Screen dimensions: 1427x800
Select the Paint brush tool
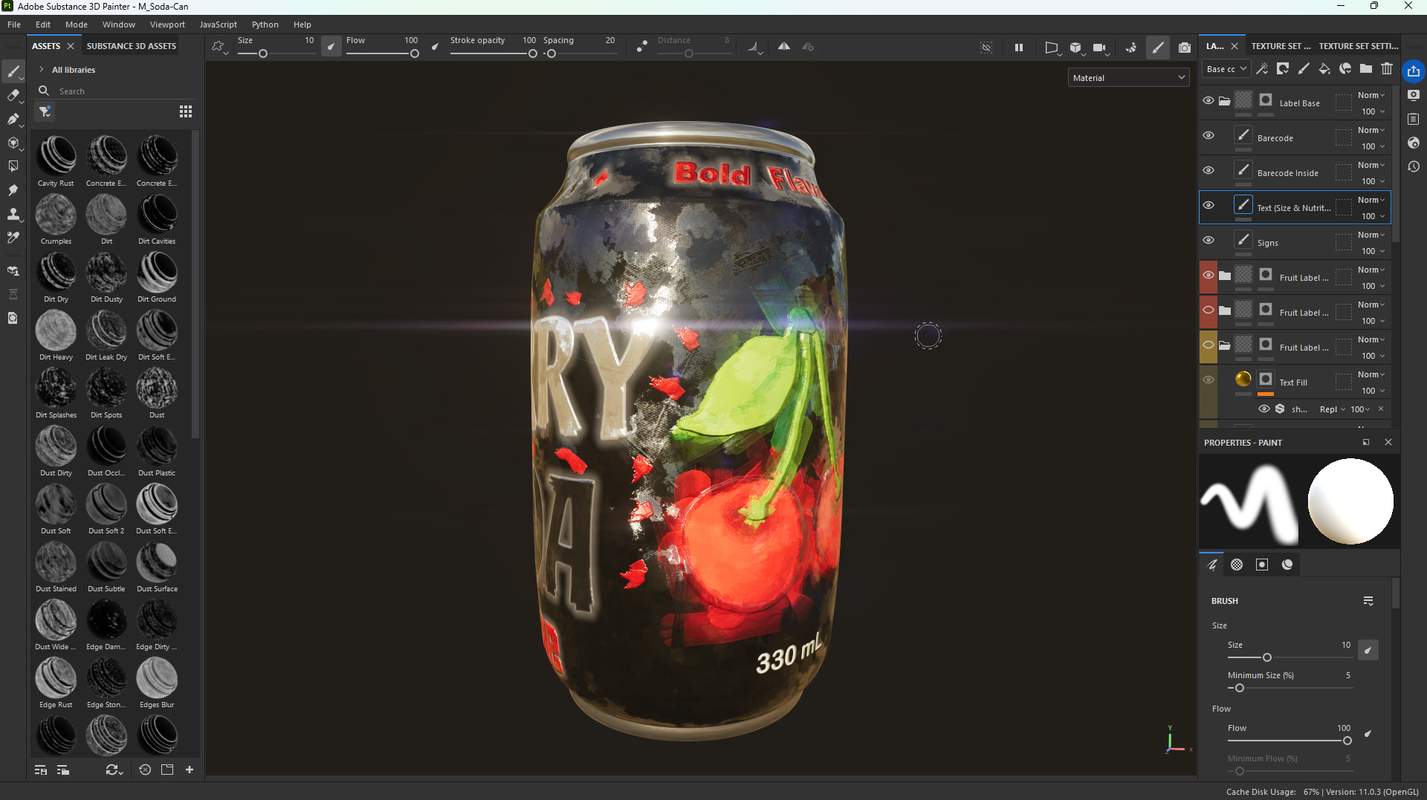(13, 71)
